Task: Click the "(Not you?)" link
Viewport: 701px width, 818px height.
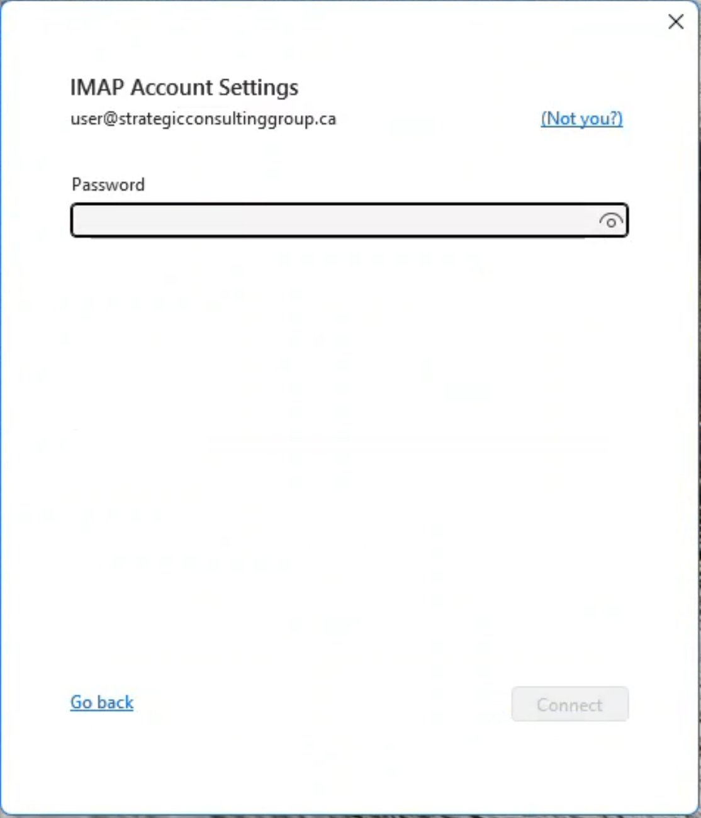Action: pyautogui.click(x=581, y=118)
